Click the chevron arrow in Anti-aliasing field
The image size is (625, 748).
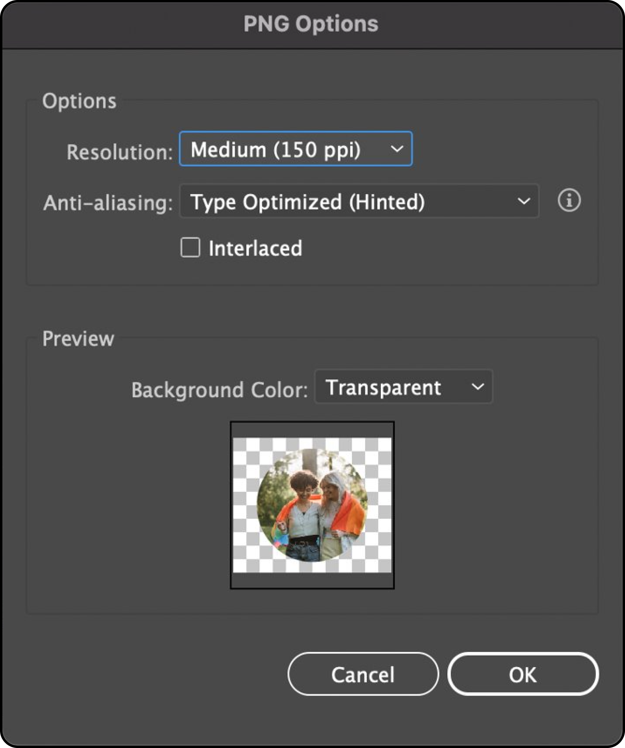tap(523, 201)
